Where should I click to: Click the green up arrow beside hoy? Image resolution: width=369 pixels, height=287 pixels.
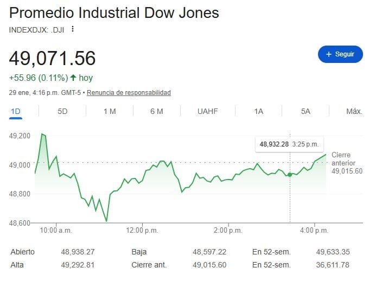[73, 78]
